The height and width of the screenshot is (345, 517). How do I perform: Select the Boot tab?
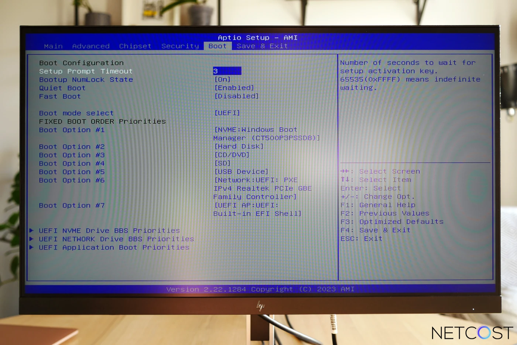[218, 46]
